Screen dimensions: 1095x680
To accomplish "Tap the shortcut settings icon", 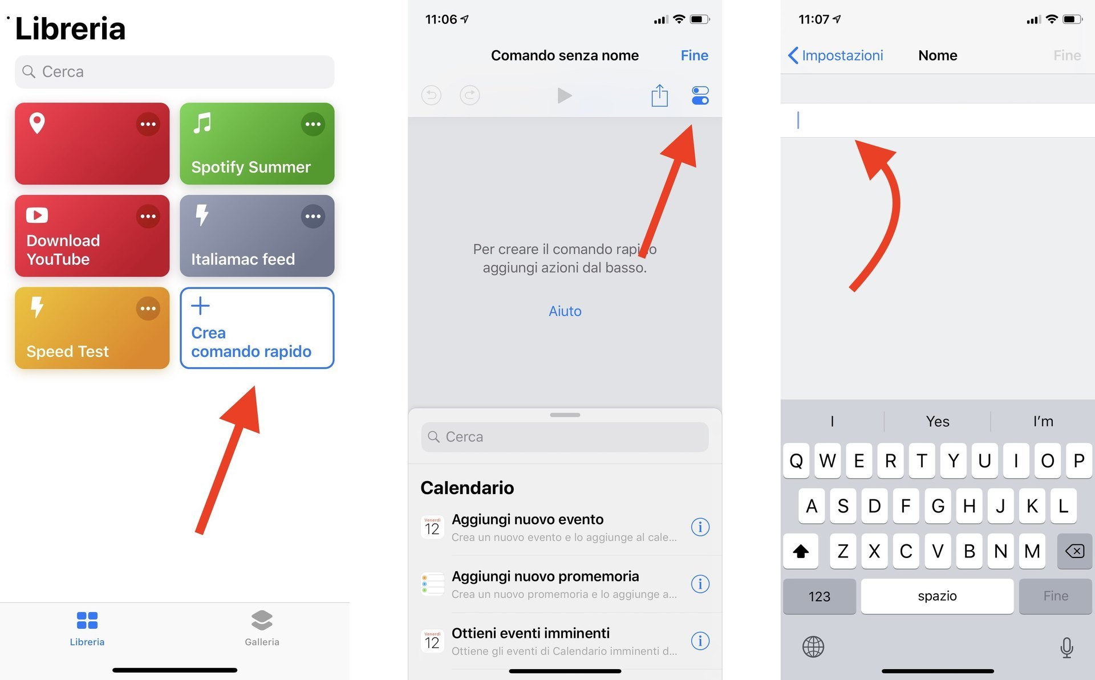I will pyautogui.click(x=699, y=96).
